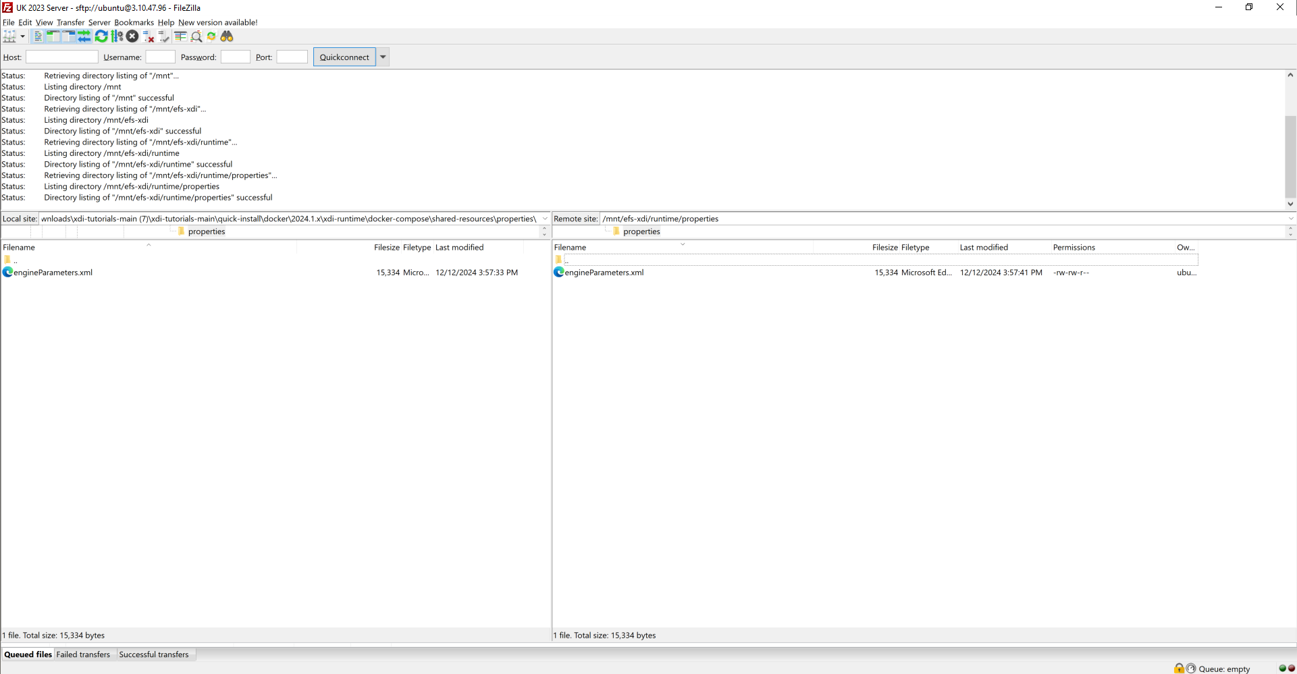Search for files with binoculars icon
The width and height of the screenshot is (1297, 674).
click(227, 36)
